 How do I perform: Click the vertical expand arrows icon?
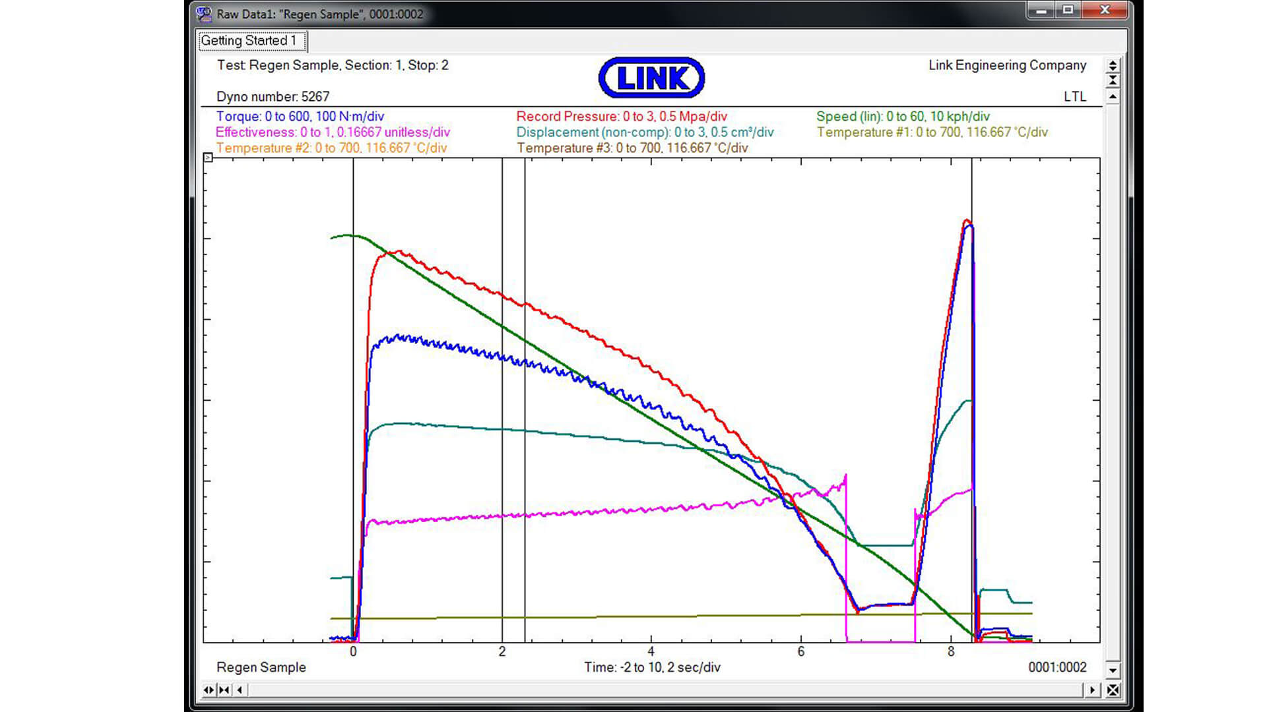point(1113,66)
